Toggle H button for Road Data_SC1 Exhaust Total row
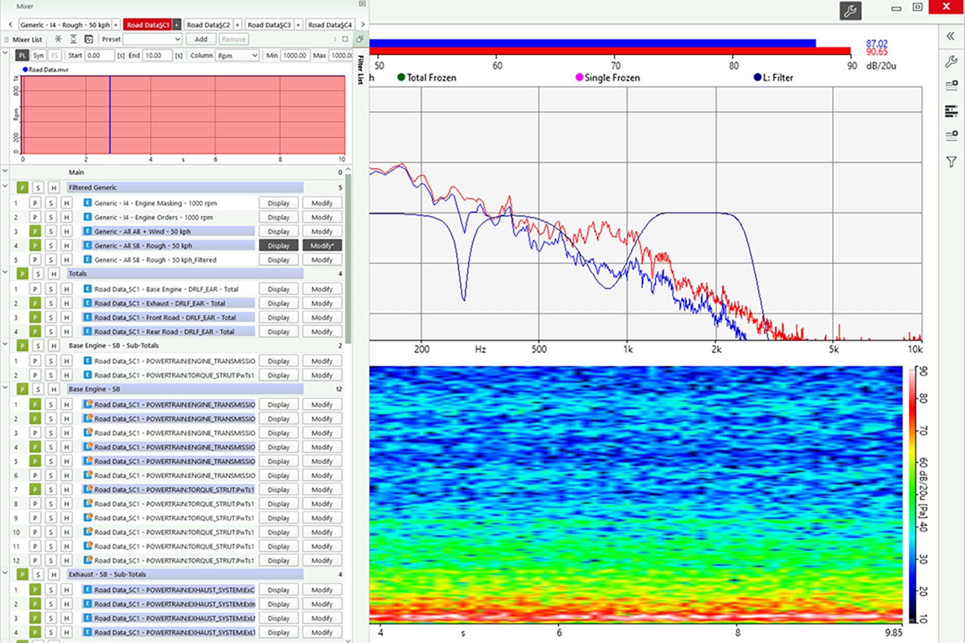The height and width of the screenshot is (643, 965). tap(66, 303)
